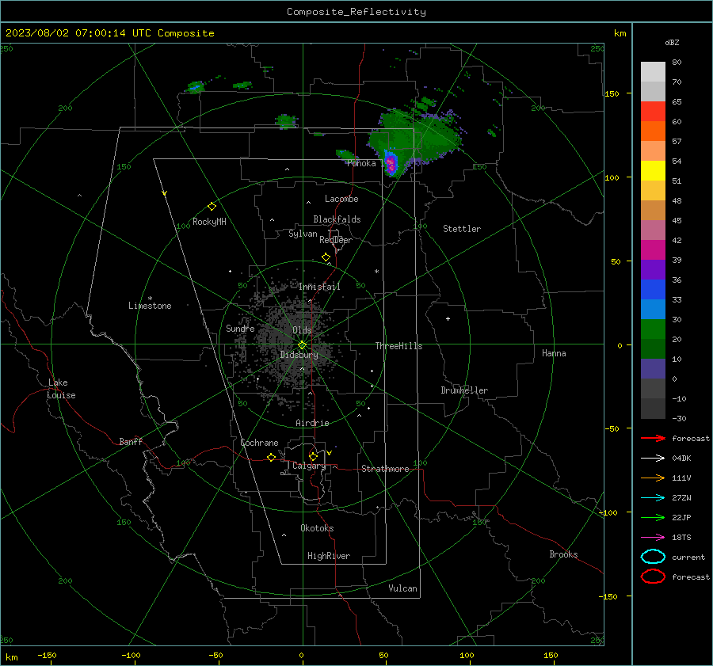Click the -150 tick on the bottom axis
The height and width of the screenshot is (666, 713).
pyautogui.click(x=47, y=656)
